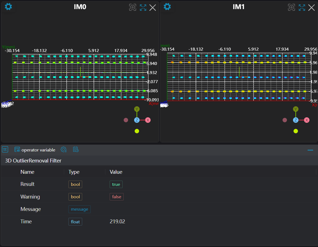Open the IM0 view settings gear
The image size is (318, 247).
(9, 7)
